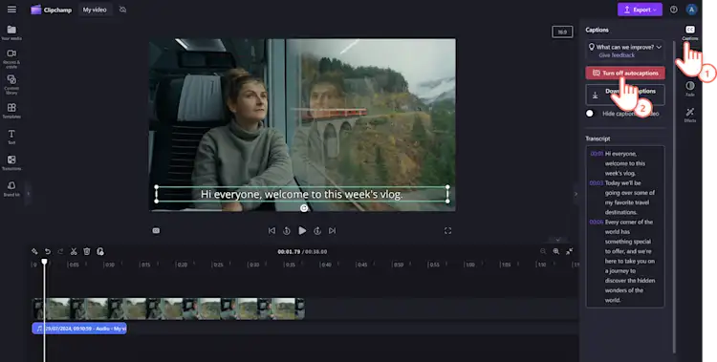Open Record & create in the sidebar
The width and height of the screenshot is (717, 362).
point(11,58)
